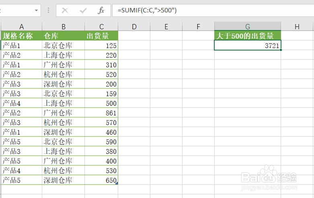The image size is (314, 198).
Task: Click the cell with value 220
Action: click(102, 55)
